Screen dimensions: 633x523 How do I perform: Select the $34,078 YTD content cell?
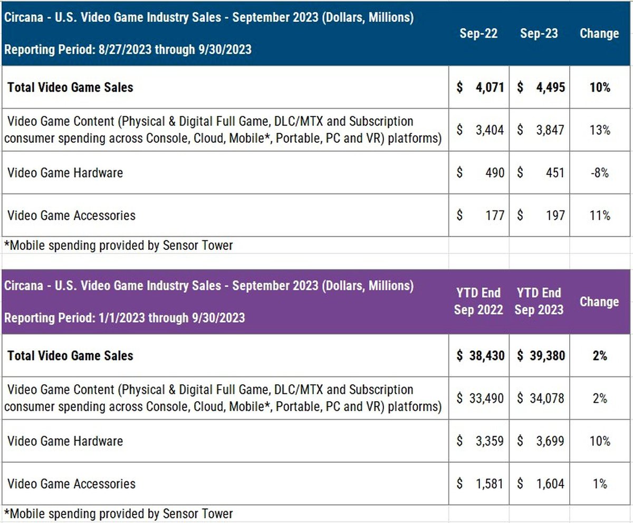pyautogui.click(x=540, y=398)
